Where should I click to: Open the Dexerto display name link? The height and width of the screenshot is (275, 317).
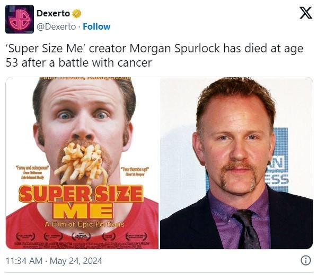pyautogui.click(x=53, y=14)
